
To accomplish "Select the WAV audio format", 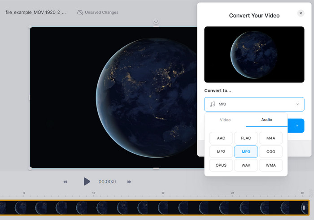I will coord(246,165).
